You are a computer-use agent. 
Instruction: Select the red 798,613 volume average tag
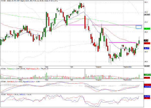pyautogui.click(x=147, y=78)
